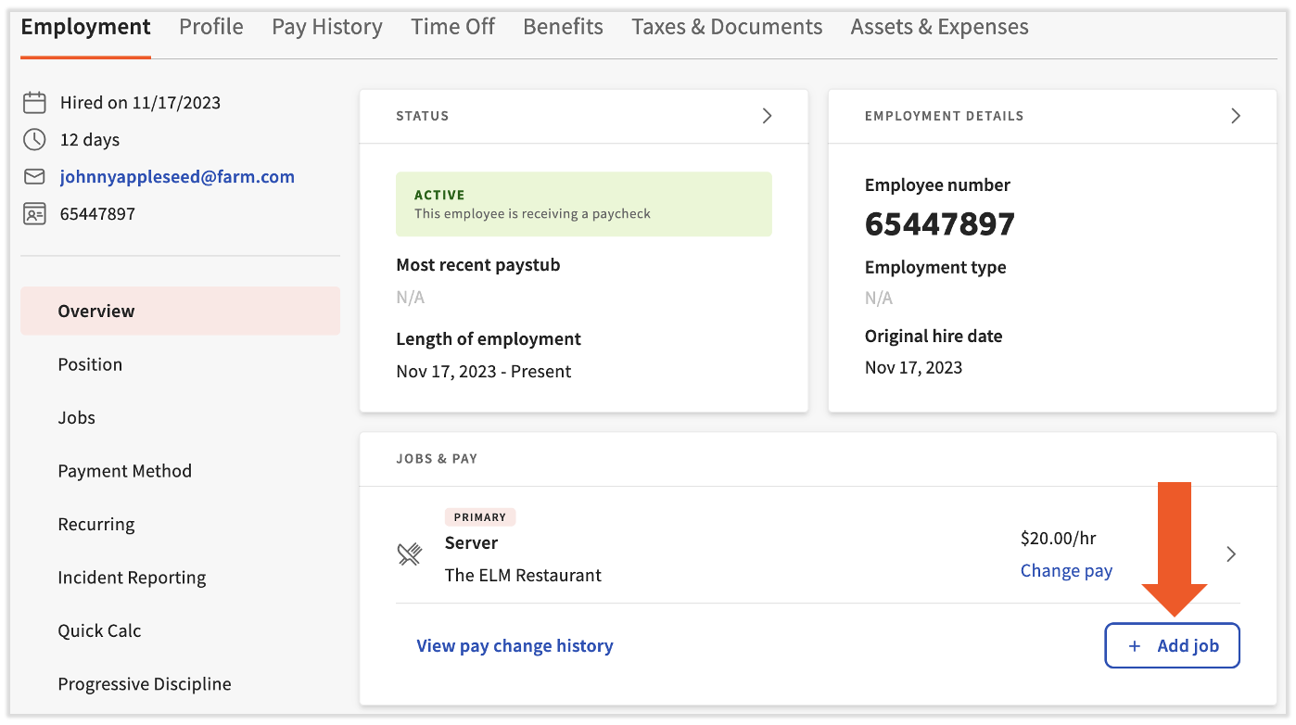Go to the Time Off tab
Viewport: 1296px width, 725px height.
452,27
